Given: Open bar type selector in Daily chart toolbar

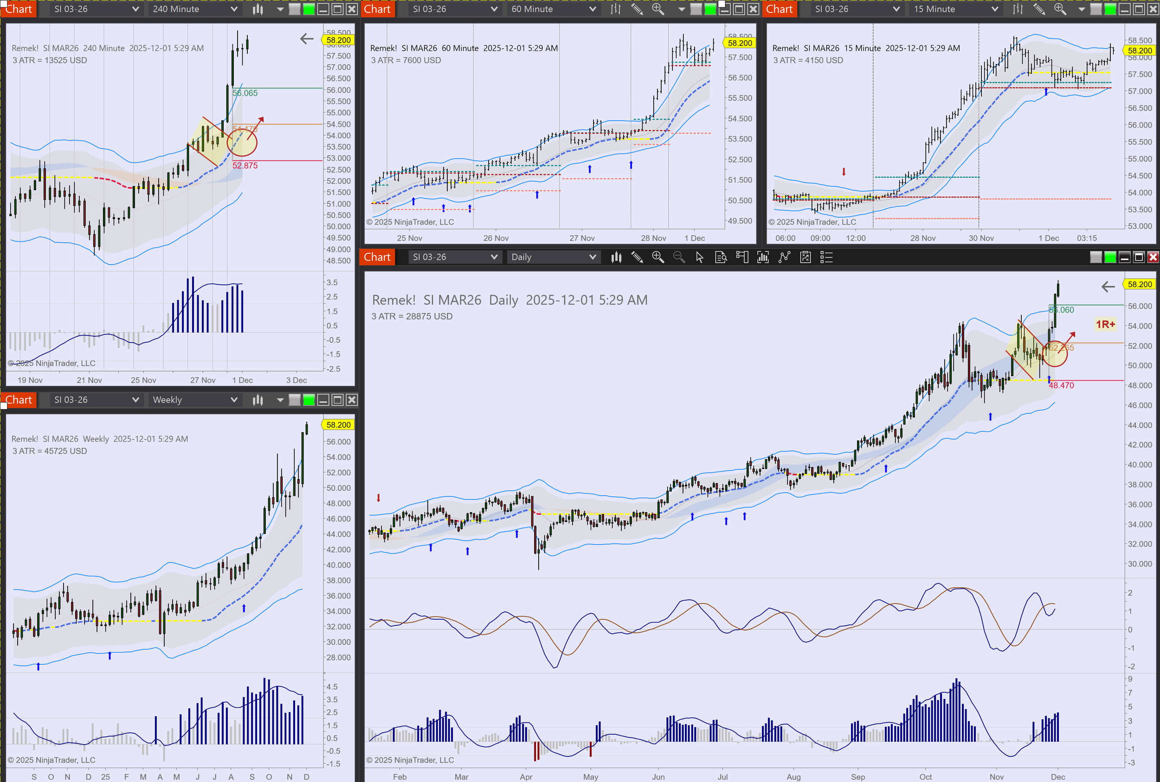Looking at the screenshot, I should (616, 257).
